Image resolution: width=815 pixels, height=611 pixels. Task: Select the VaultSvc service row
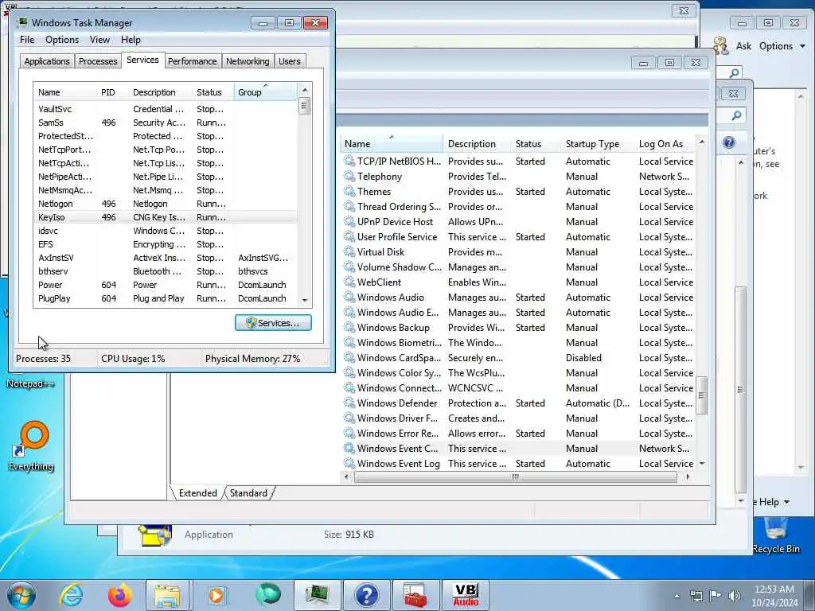click(166, 109)
